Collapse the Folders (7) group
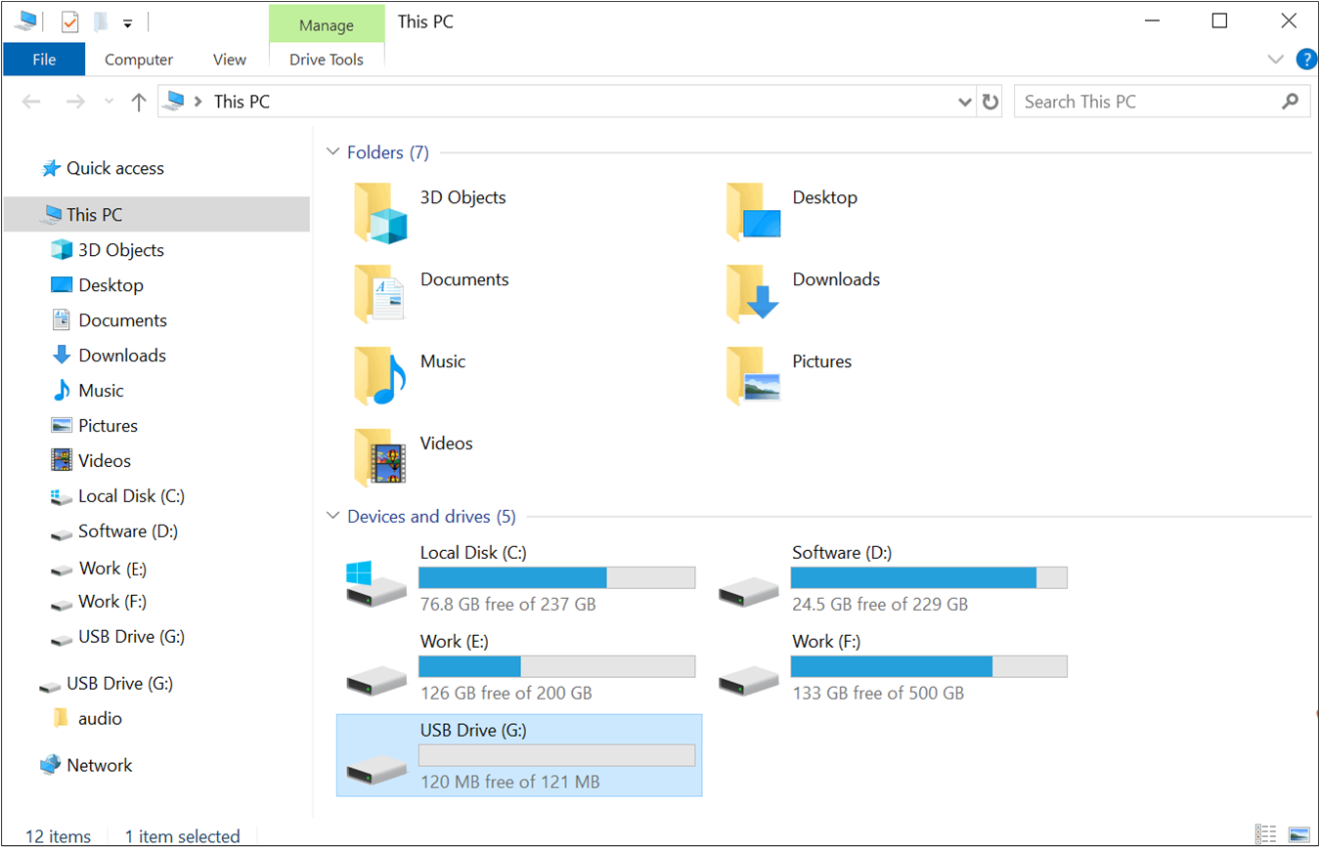Image resolution: width=1320 pixels, height=847 pixels. coord(331,152)
